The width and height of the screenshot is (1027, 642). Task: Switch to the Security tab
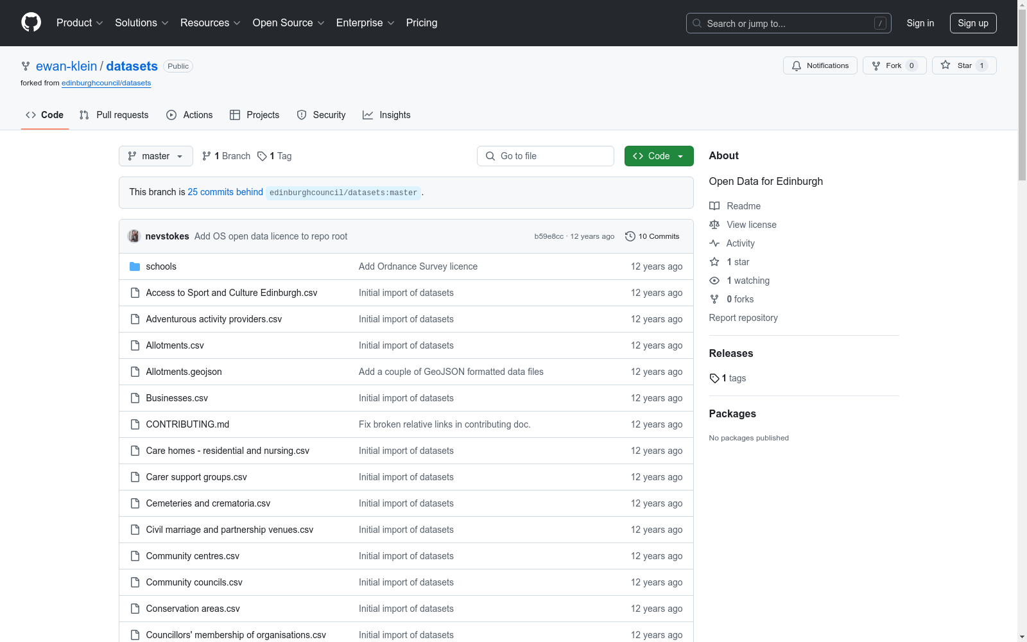321,115
